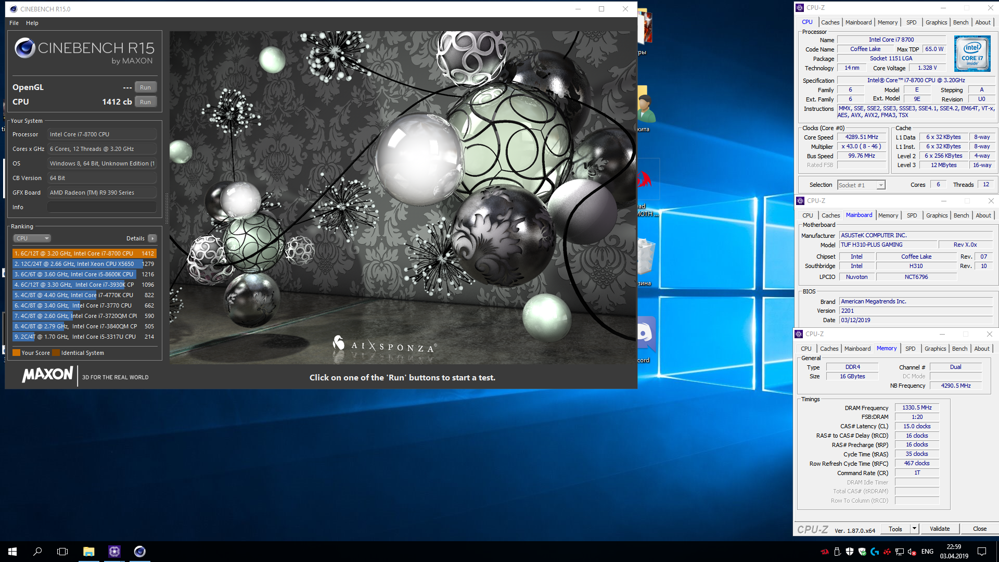This screenshot has width=999, height=562.
Task: Click the CPU-Z Tools button
Action: [x=895, y=529]
